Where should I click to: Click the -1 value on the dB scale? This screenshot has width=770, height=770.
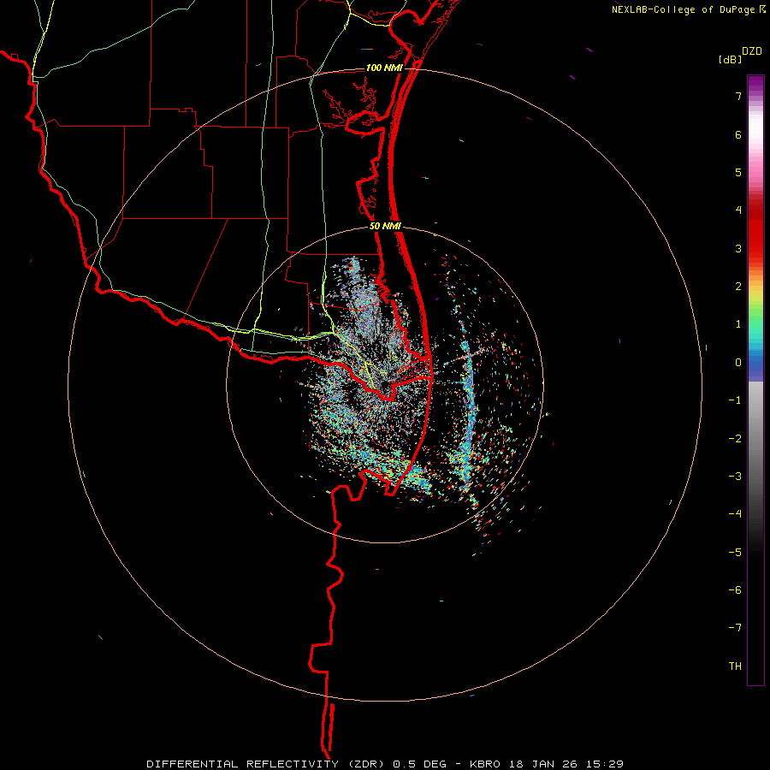pyautogui.click(x=735, y=400)
